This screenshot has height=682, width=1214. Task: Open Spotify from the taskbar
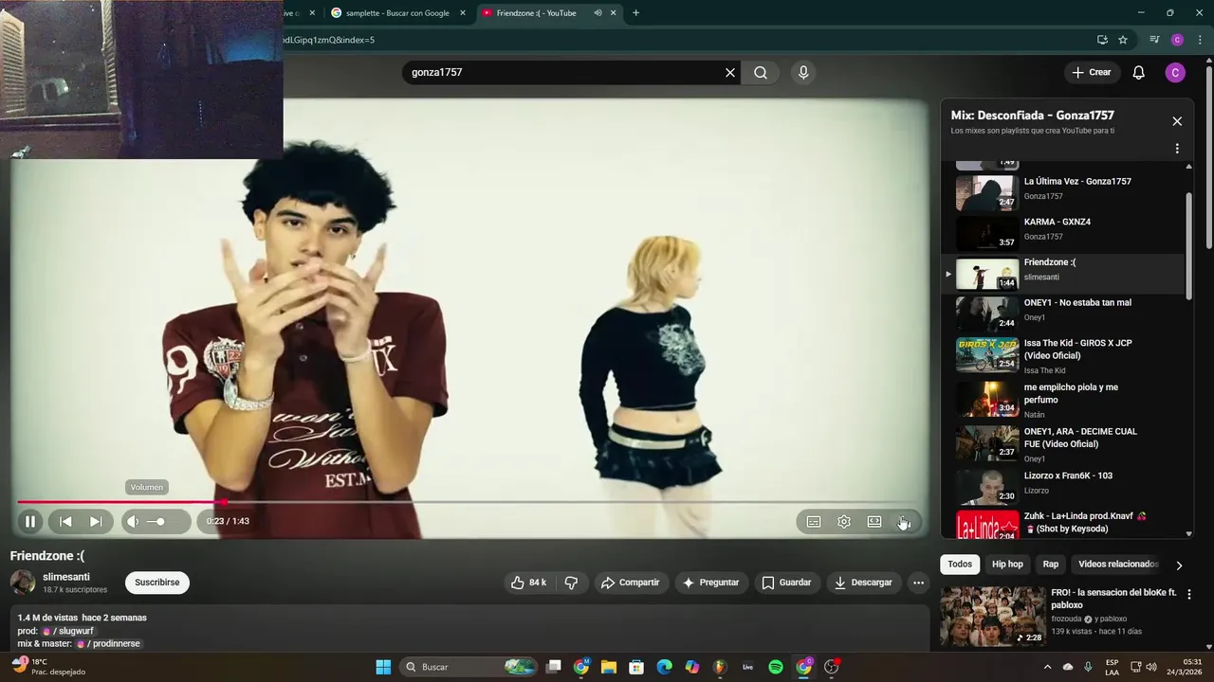click(776, 667)
